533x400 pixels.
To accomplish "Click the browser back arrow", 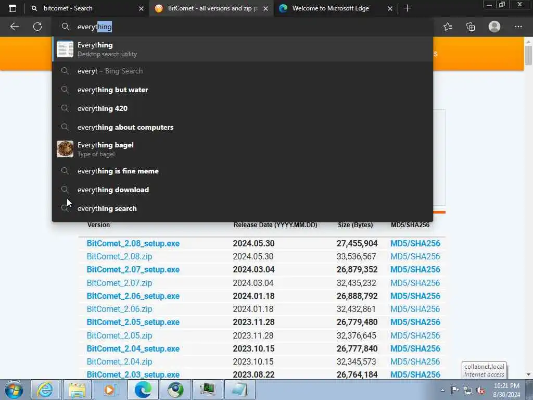I will click(x=14, y=27).
